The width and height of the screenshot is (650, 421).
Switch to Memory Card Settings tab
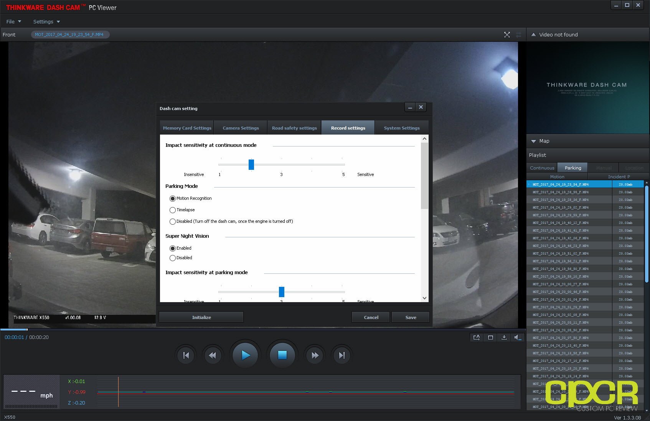(187, 128)
